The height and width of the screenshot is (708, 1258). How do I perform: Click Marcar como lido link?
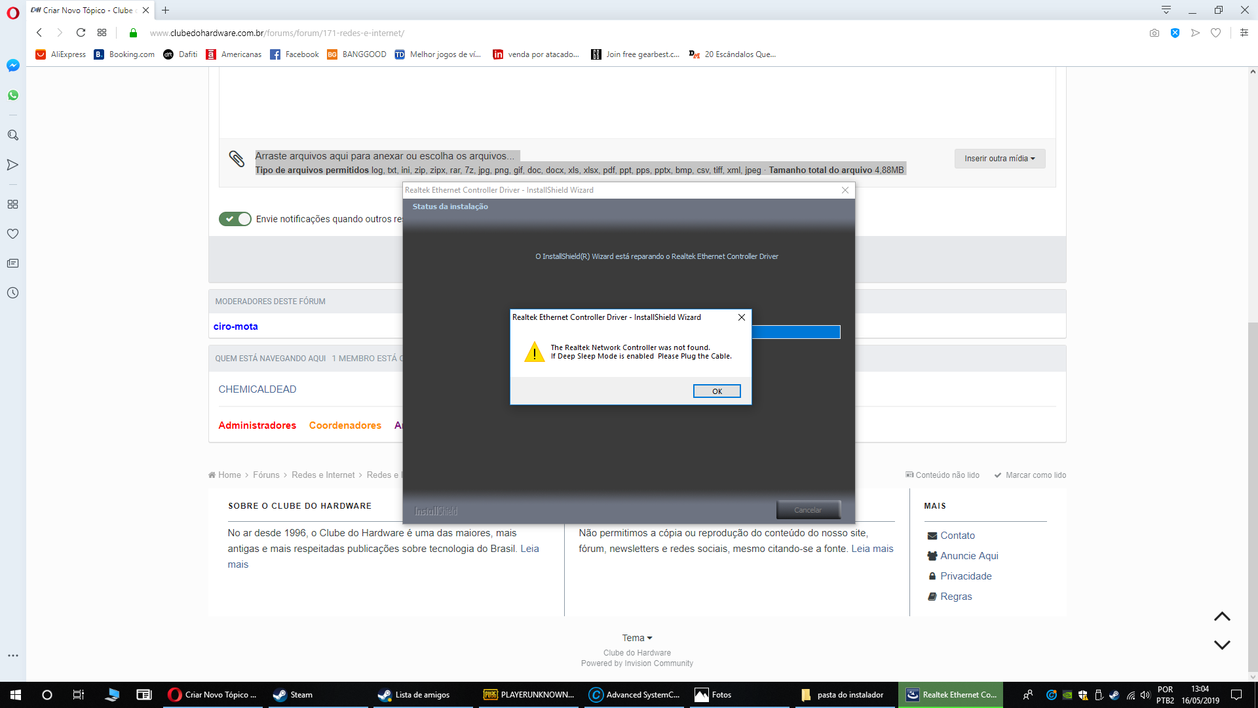point(1030,475)
